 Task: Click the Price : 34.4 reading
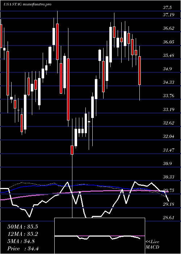(22, 249)
